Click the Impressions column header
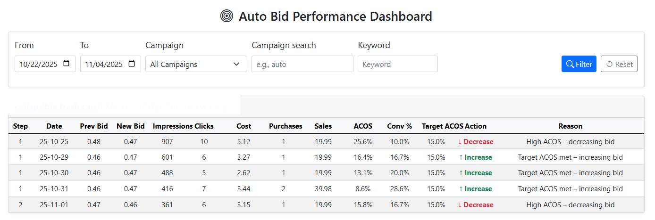The height and width of the screenshot is (220, 655). click(172, 126)
